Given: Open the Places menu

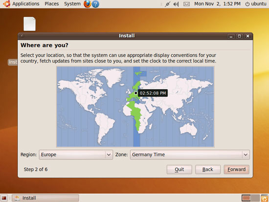Looking at the screenshot, I should click(52, 4).
